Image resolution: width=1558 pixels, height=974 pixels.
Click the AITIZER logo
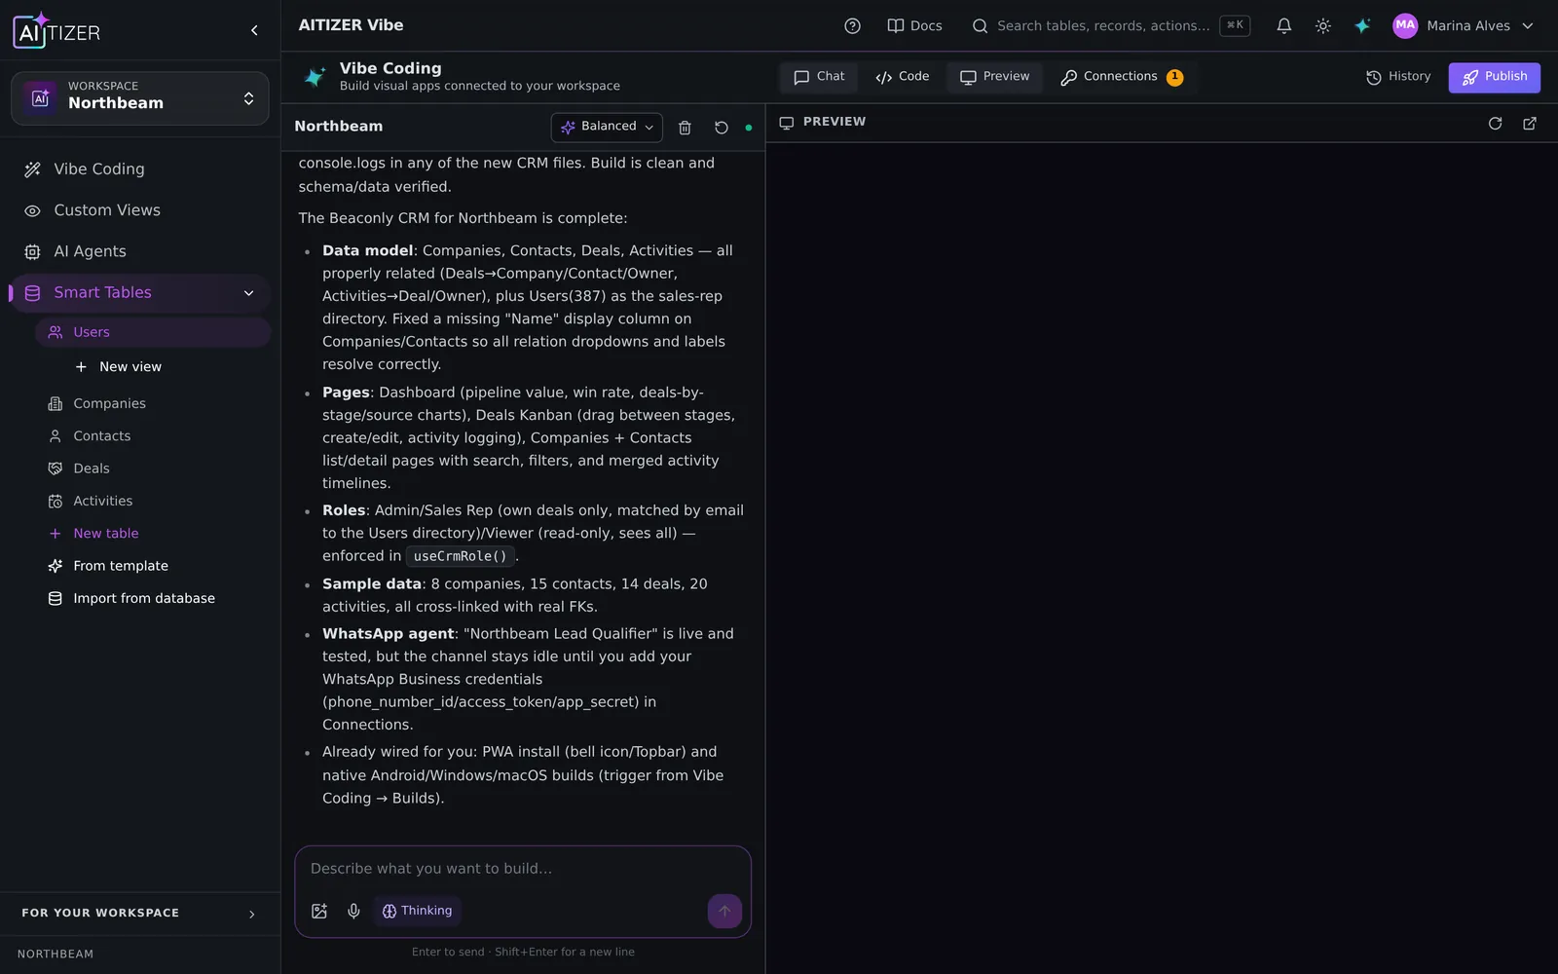pyautogui.click(x=56, y=30)
